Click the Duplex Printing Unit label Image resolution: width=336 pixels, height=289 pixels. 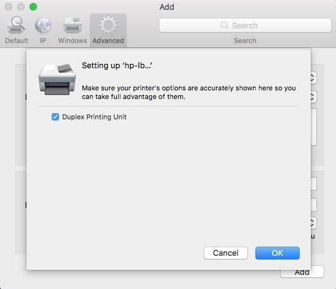[94, 117]
